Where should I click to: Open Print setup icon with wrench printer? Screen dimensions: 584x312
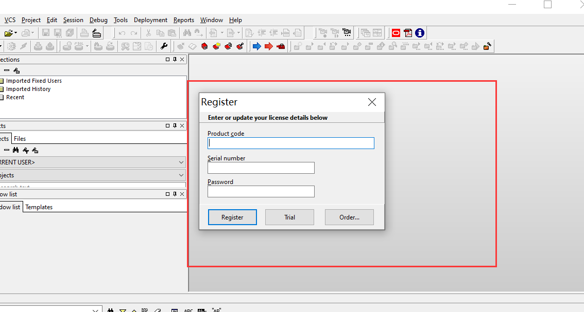point(96,33)
